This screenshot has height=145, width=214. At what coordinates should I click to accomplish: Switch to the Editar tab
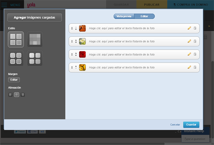pos(144,16)
